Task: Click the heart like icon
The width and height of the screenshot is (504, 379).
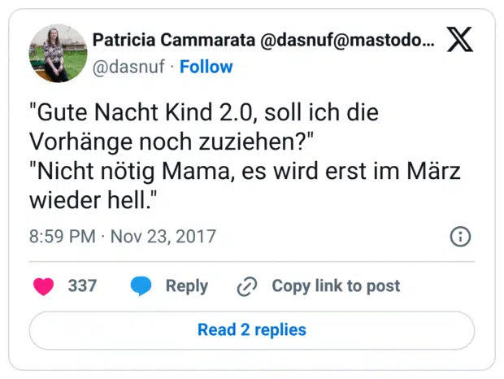Action: point(43,286)
